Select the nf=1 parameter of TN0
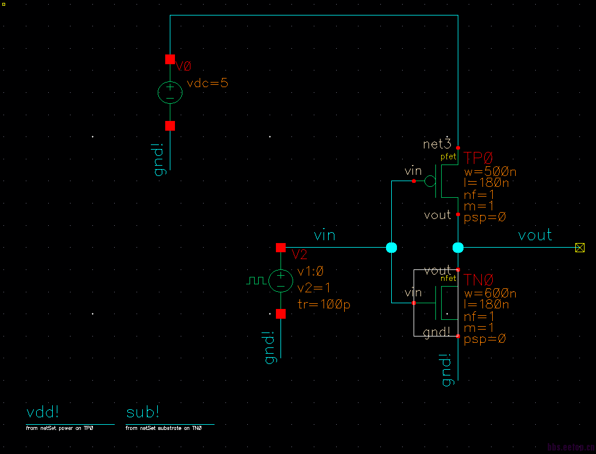 (x=479, y=316)
